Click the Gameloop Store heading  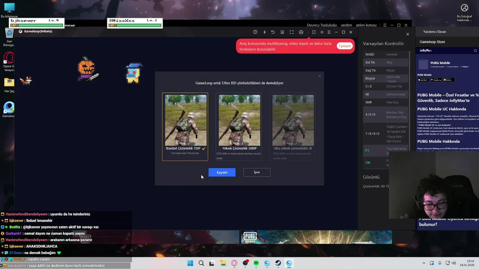point(432,42)
